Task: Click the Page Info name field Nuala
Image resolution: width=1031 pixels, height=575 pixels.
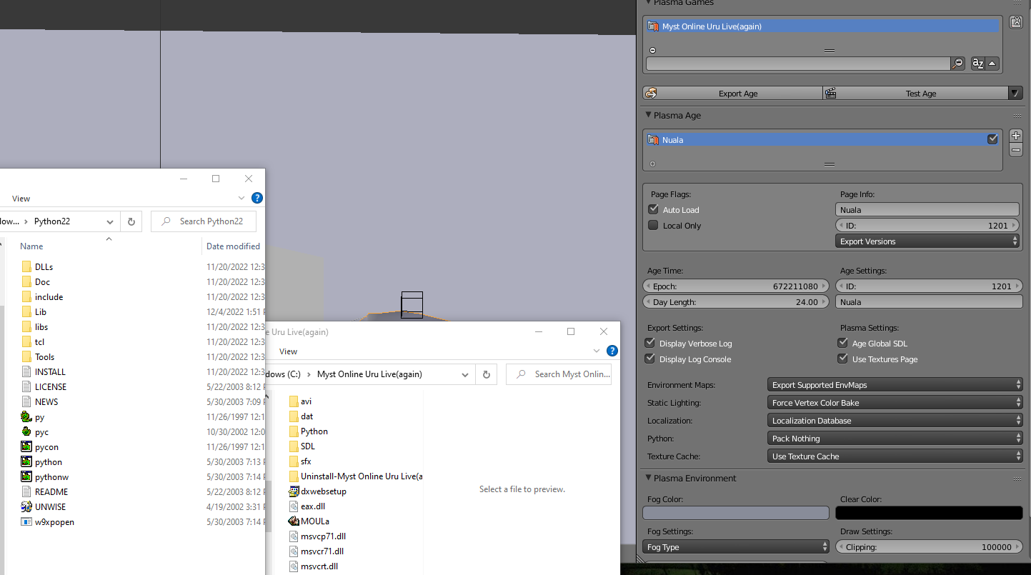Action: coord(927,210)
